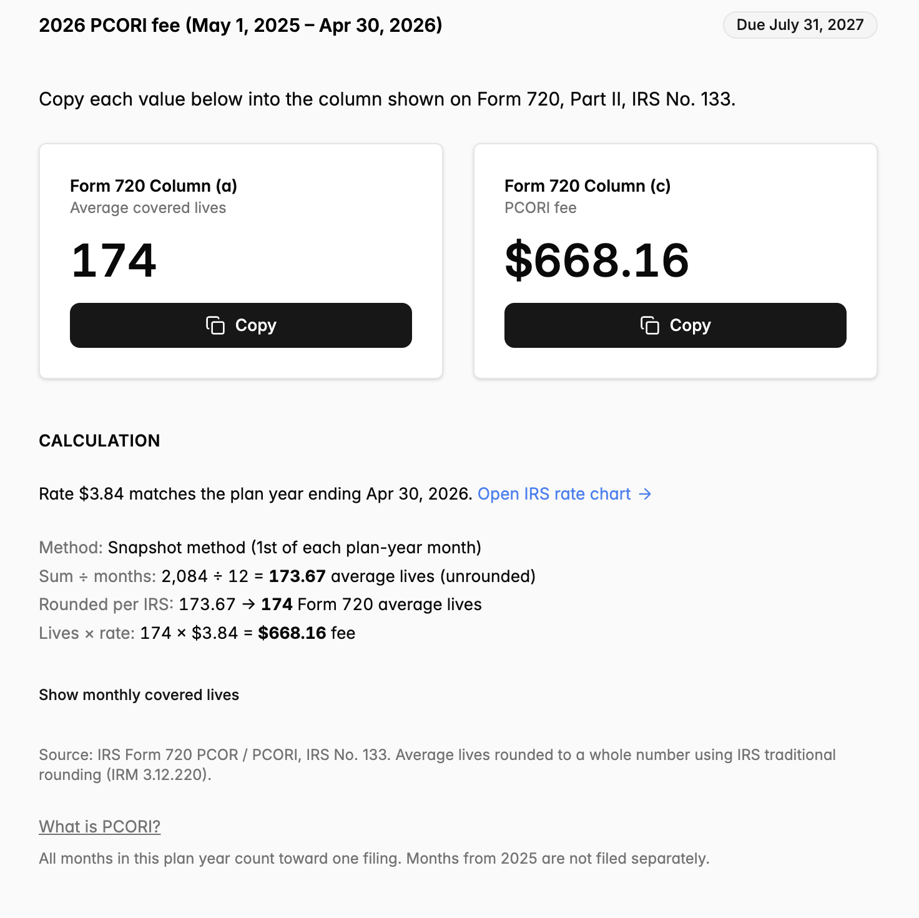Image resolution: width=919 pixels, height=918 pixels.
Task: Click the copy icon under $668.16
Action: coord(650,325)
